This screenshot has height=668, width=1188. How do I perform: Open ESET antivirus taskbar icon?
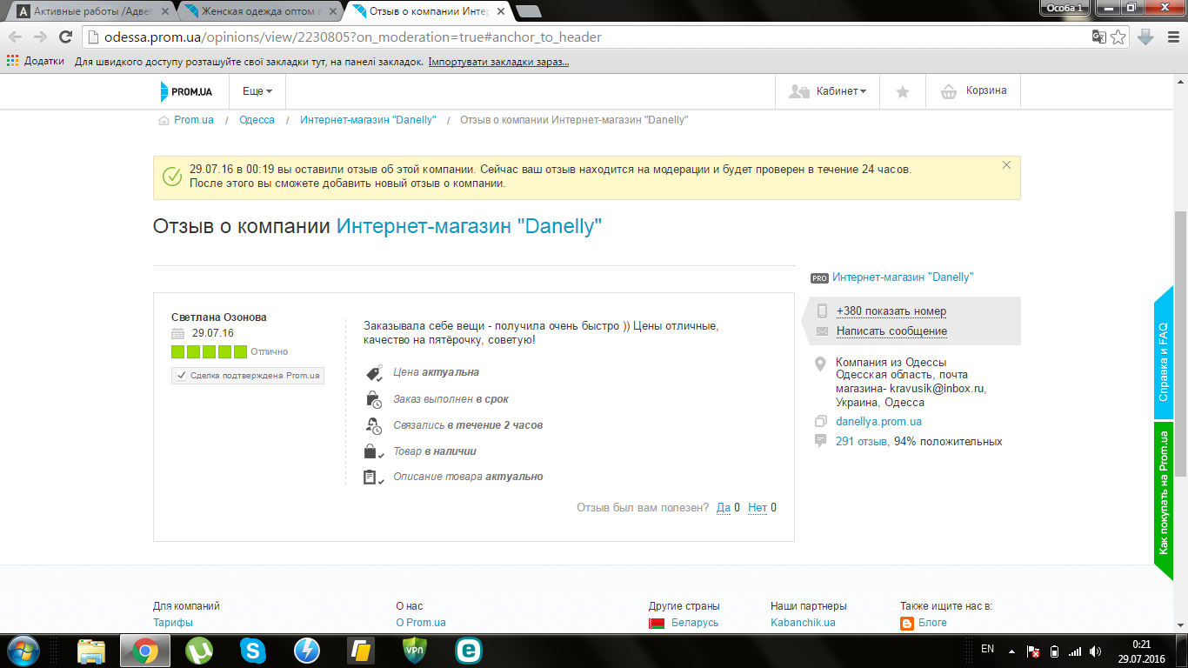469,651
